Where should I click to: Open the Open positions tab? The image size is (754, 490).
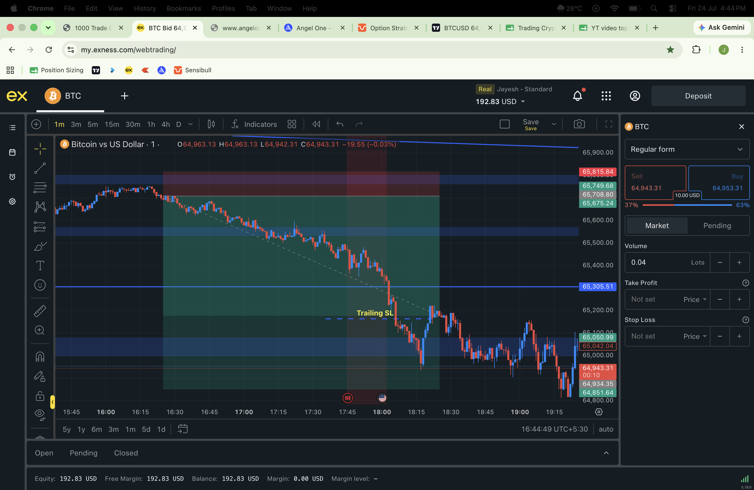[44, 453]
